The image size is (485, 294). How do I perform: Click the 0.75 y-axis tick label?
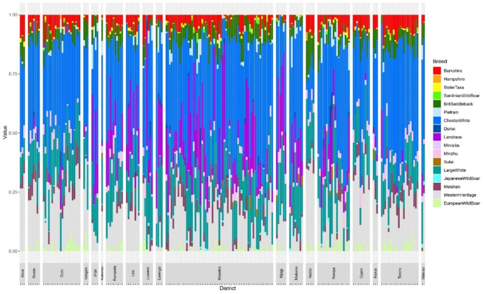[x=12, y=74]
